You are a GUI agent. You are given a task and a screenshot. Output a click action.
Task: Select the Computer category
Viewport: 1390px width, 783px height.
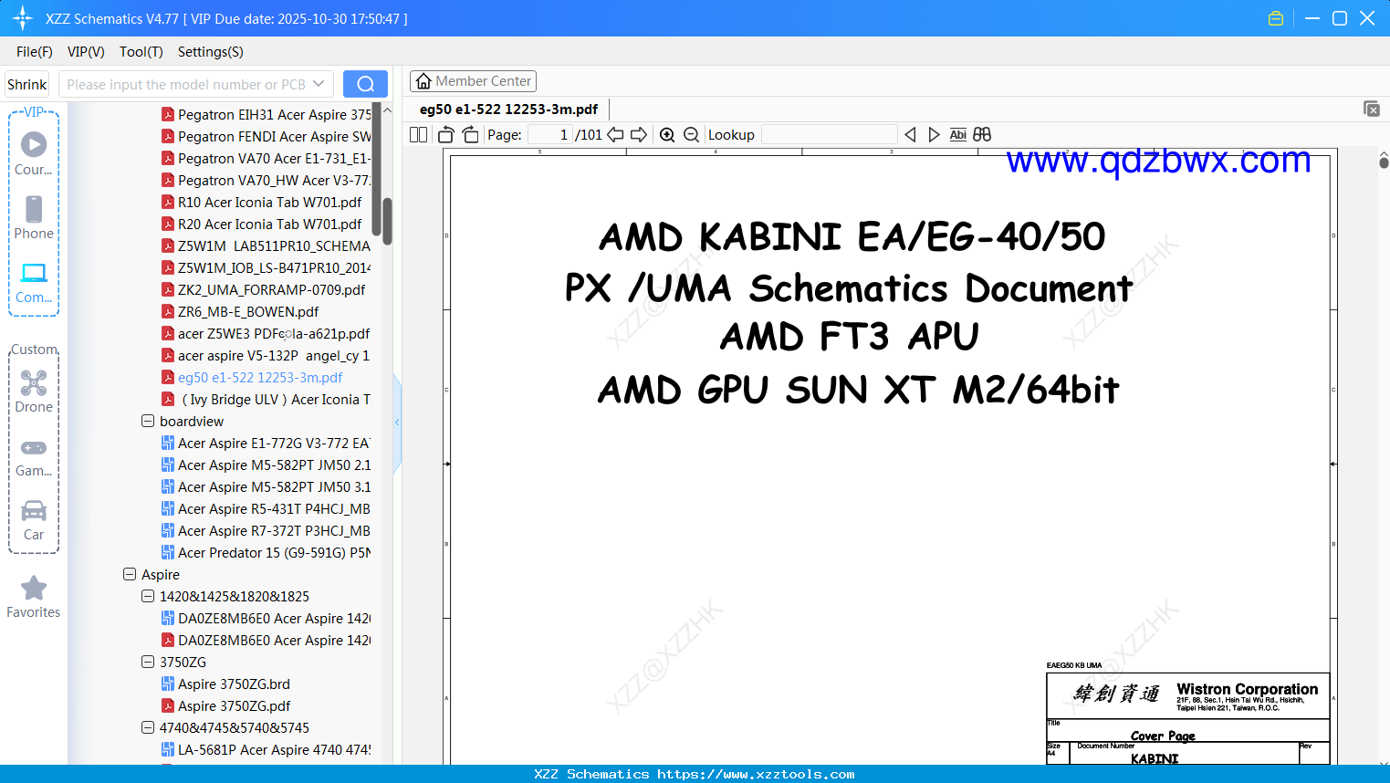(34, 283)
